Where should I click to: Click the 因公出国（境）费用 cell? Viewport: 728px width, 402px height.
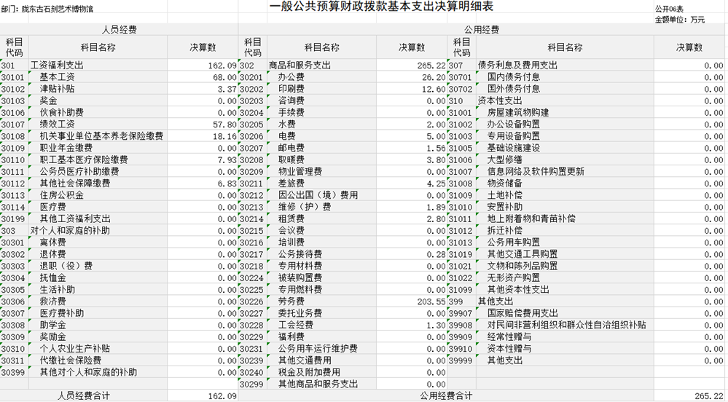[x=322, y=195]
